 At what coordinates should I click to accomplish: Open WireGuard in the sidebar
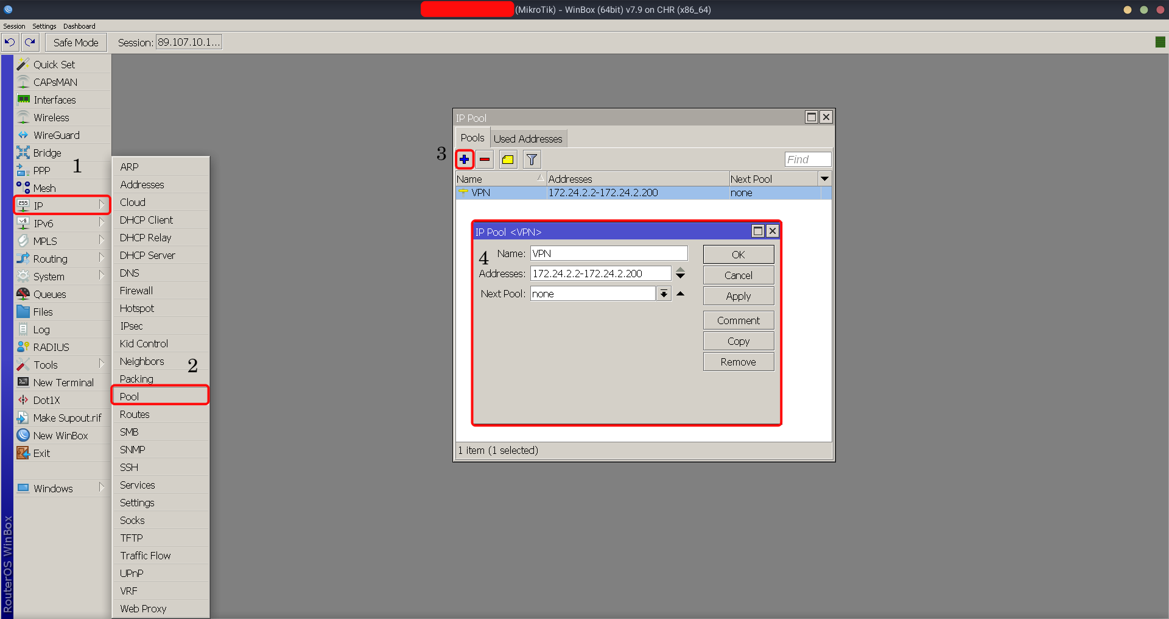click(62, 135)
